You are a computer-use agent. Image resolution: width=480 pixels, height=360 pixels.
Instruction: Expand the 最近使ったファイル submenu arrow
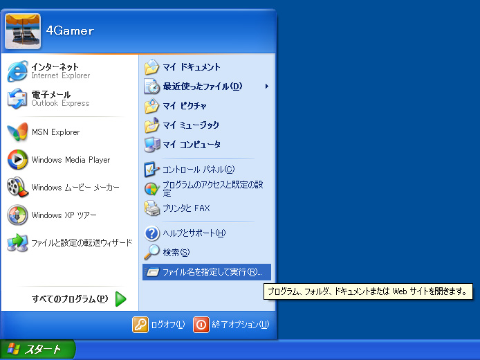[x=267, y=87]
